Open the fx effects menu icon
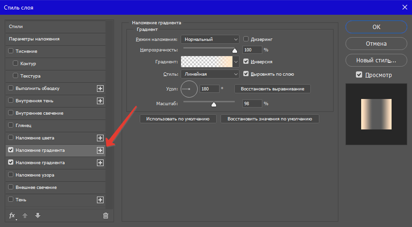The height and width of the screenshot is (227, 412). tap(13, 216)
